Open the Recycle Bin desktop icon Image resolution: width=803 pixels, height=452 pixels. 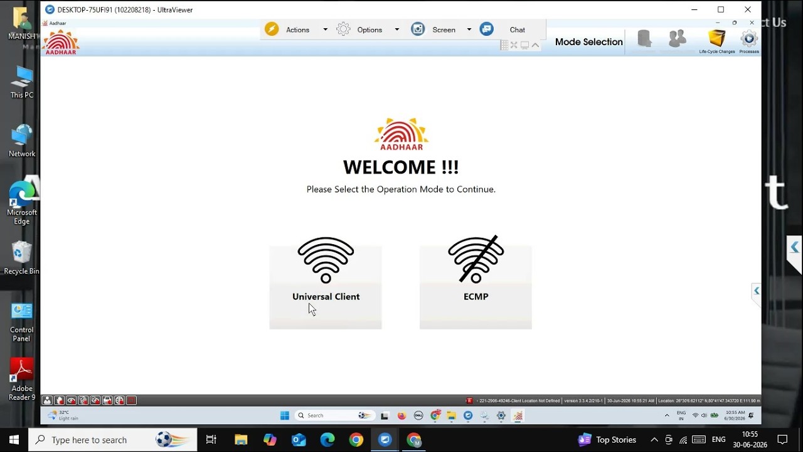tap(22, 258)
